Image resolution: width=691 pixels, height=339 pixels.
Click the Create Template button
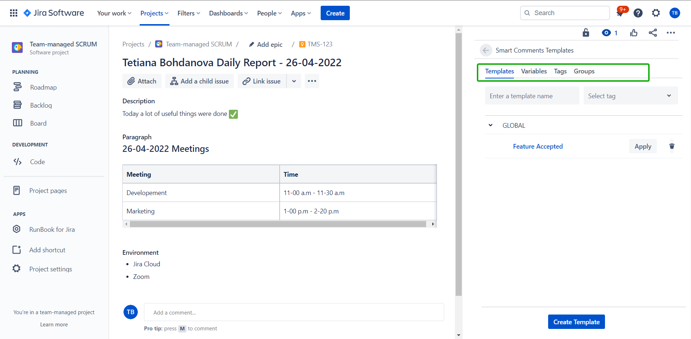(576, 322)
